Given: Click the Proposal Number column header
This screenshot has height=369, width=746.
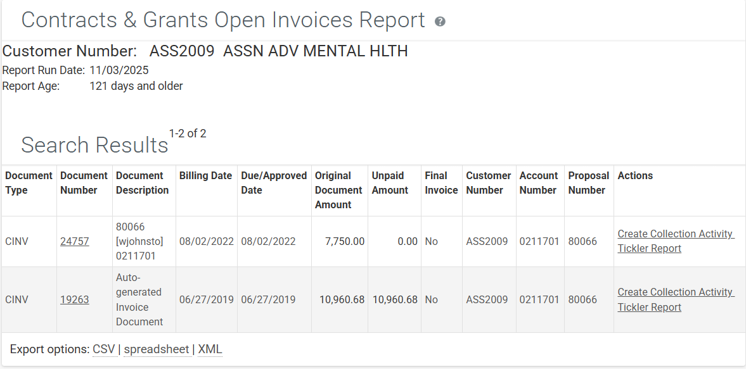Looking at the screenshot, I should pos(588,183).
